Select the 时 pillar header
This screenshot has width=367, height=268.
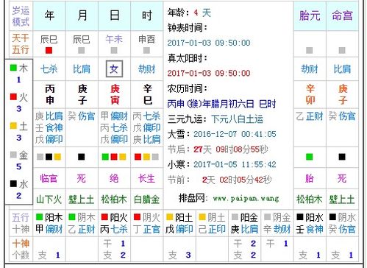147,15
